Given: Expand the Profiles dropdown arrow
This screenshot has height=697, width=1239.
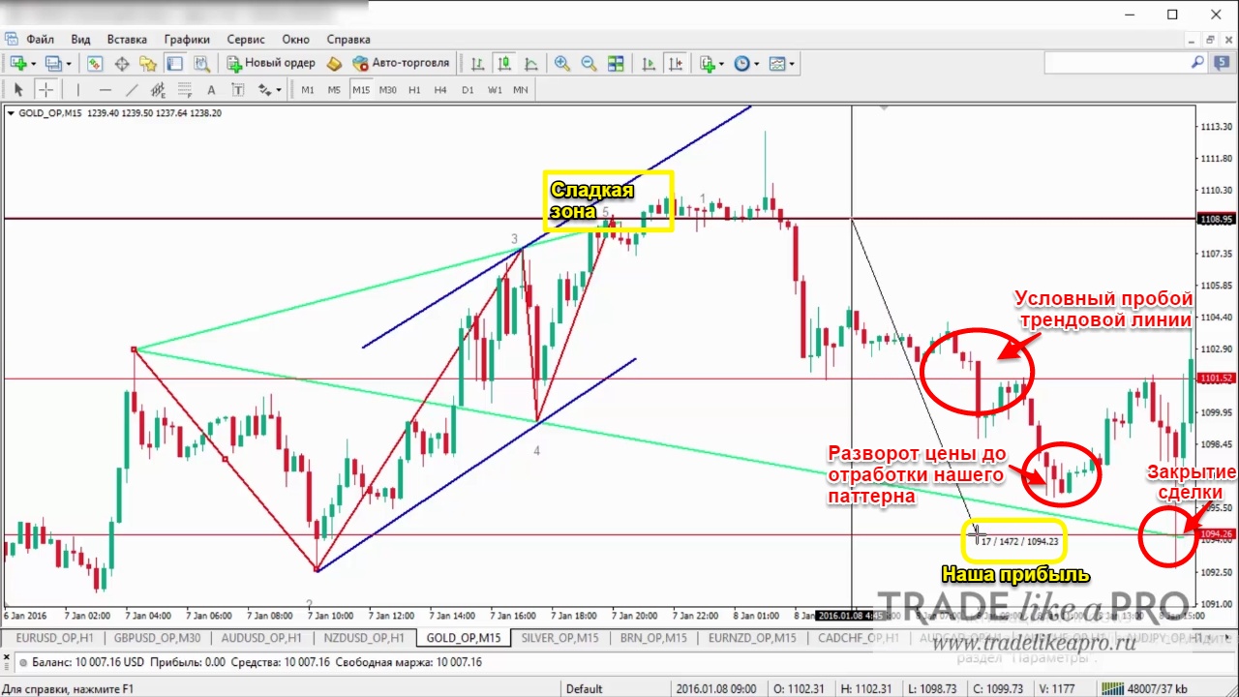Looking at the screenshot, I should pyautogui.click(x=69, y=64).
